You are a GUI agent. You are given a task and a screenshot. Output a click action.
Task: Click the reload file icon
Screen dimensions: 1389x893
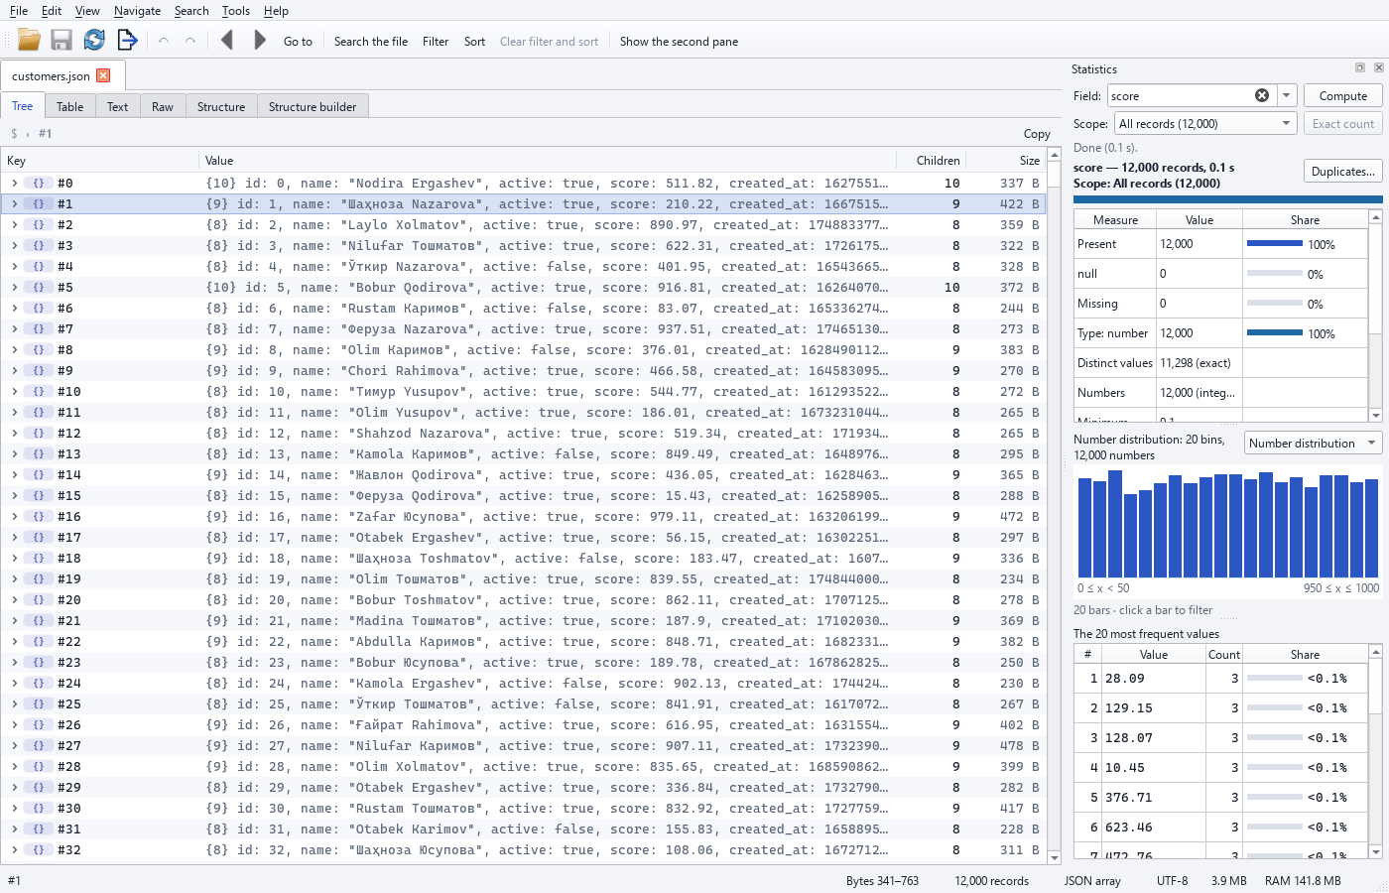(94, 40)
